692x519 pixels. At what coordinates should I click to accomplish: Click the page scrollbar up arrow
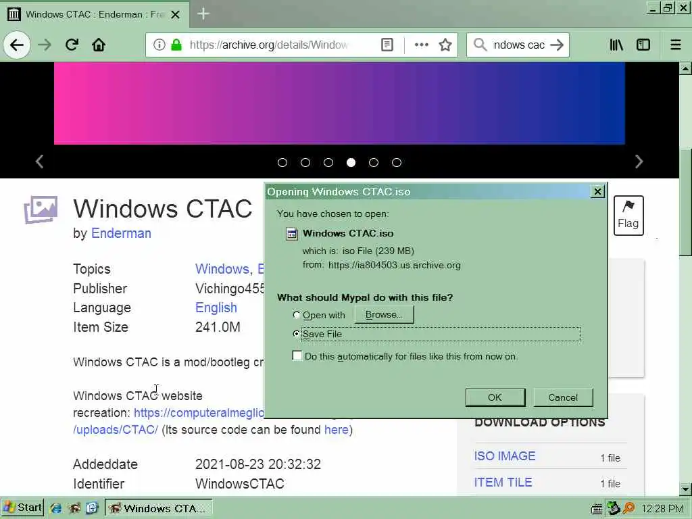685,68
